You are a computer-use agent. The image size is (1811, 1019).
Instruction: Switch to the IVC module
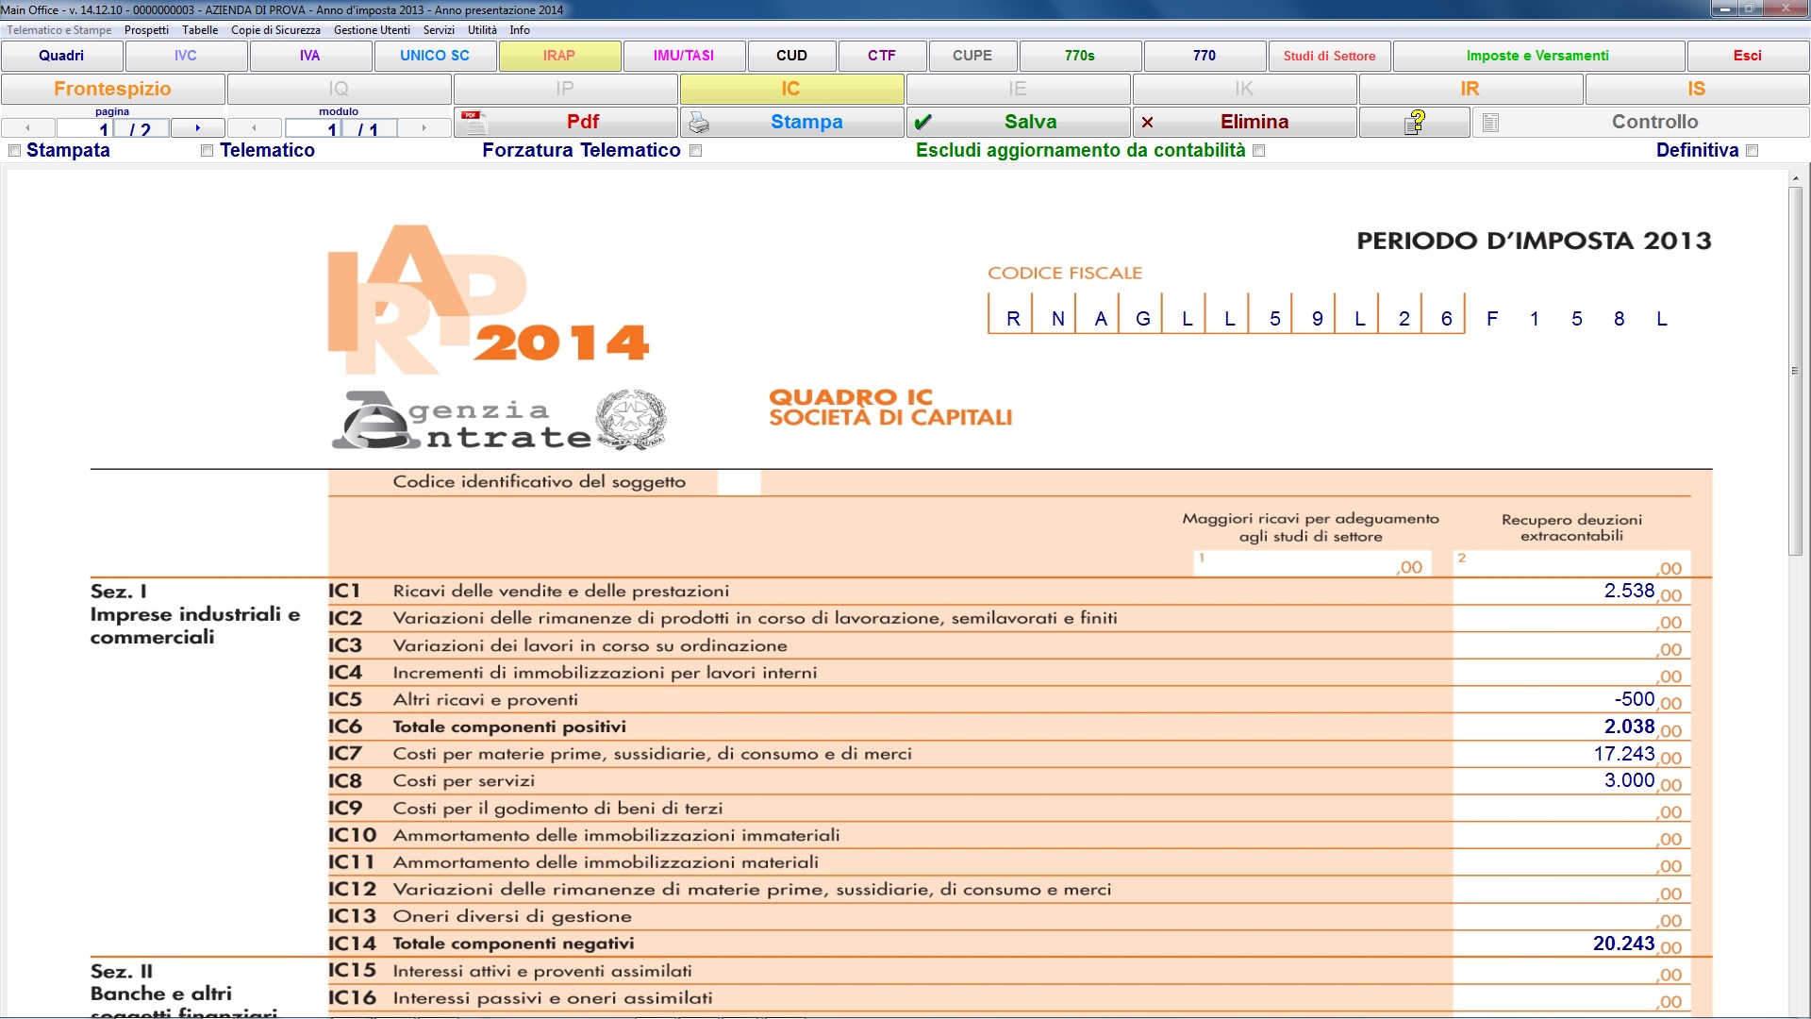[x=186, y=56]
